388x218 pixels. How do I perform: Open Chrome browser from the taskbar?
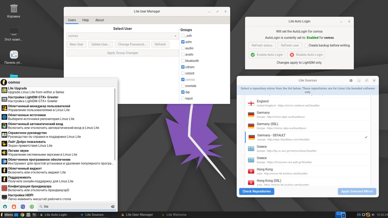[22, 215]
